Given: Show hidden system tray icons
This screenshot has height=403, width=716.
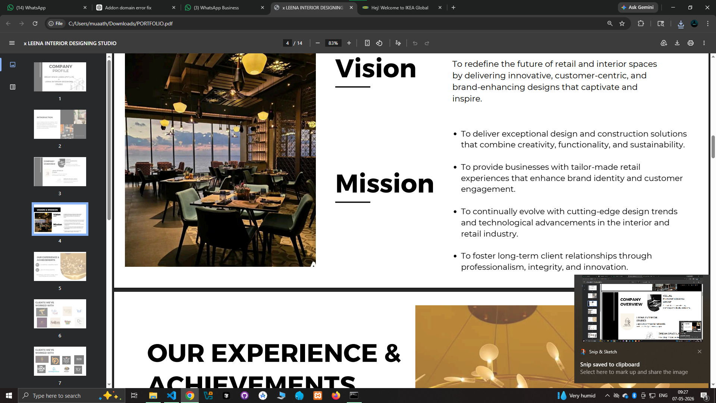Looking at the screenshot, I should [607, 396].
